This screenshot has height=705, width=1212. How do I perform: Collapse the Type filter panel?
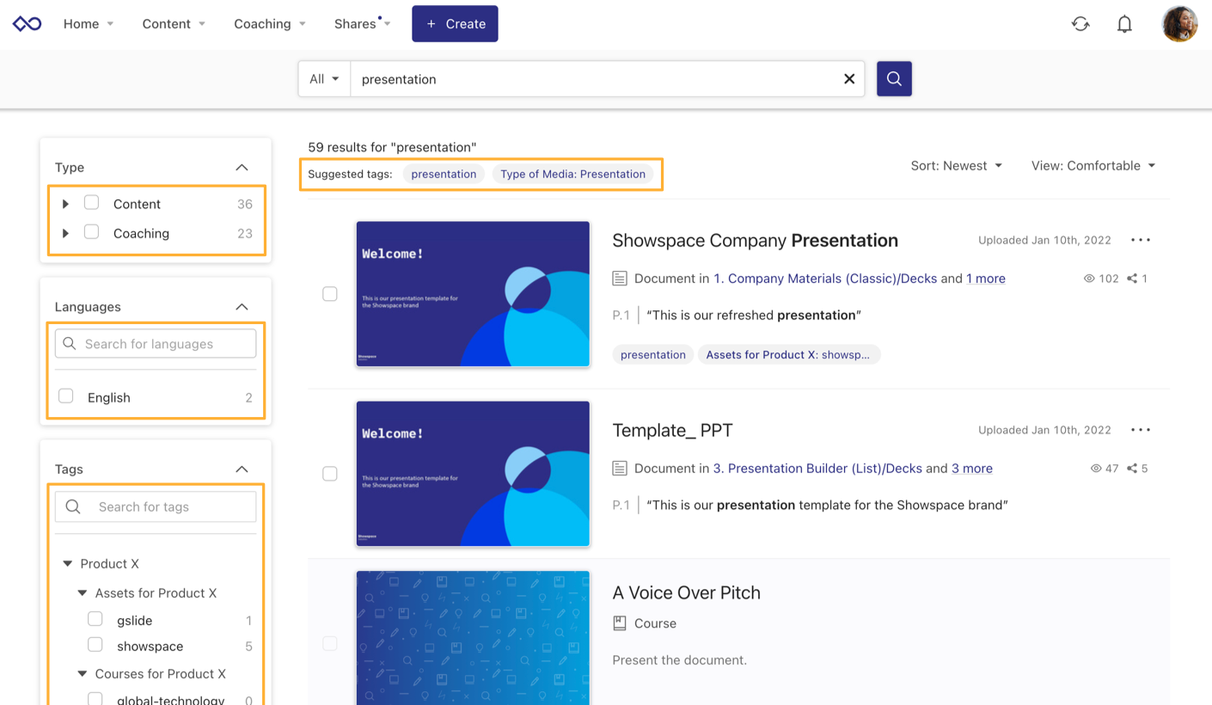242,168
